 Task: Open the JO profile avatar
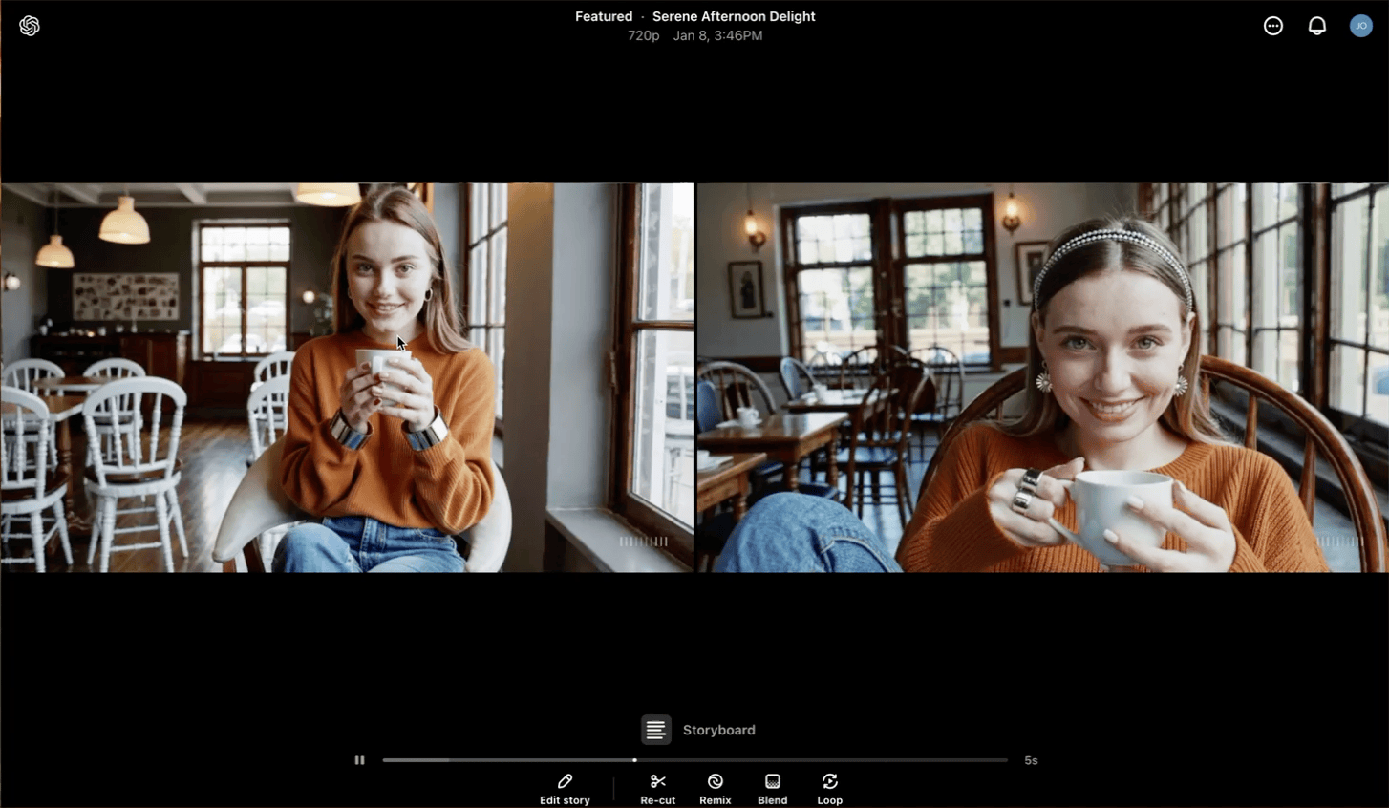1361,26
